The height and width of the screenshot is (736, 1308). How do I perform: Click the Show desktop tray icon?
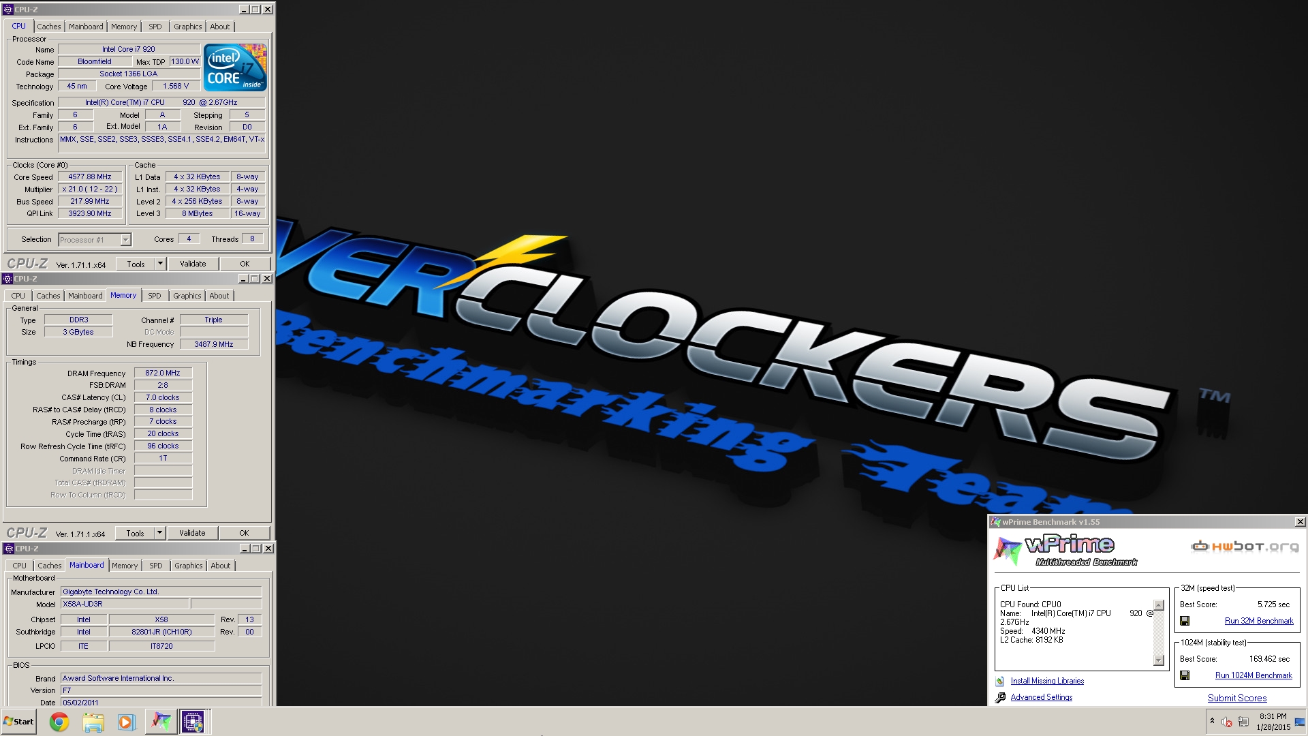click(x=1301, y=722)
